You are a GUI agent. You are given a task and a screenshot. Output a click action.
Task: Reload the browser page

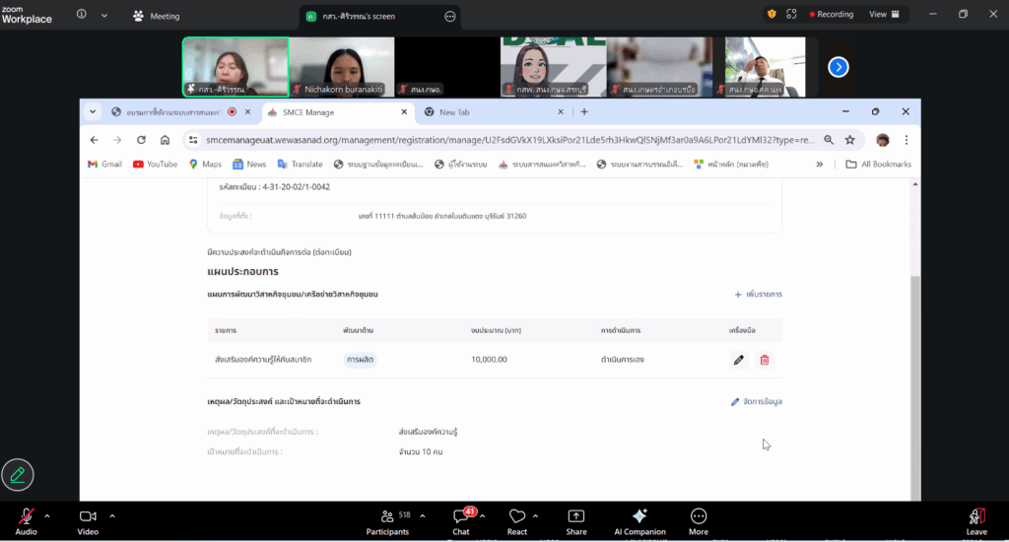[141, 140]
